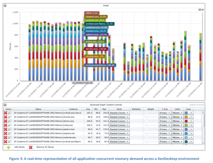
Task: Open the Style dropdown for the sqlservr.exe row
Action: click(x=119, y=129)
